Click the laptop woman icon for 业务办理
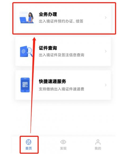Image resolution: width=120 pixels, height=155 pixels. [26, 18]
